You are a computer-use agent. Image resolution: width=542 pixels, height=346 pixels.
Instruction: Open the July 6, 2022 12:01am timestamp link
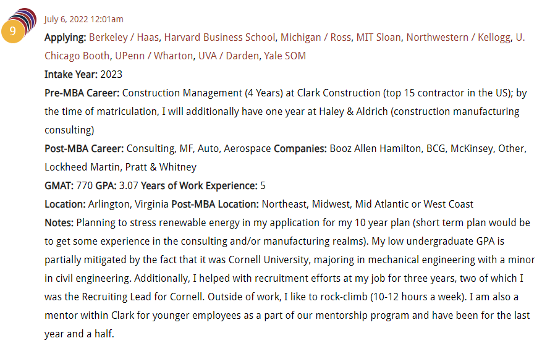(83, 19)
